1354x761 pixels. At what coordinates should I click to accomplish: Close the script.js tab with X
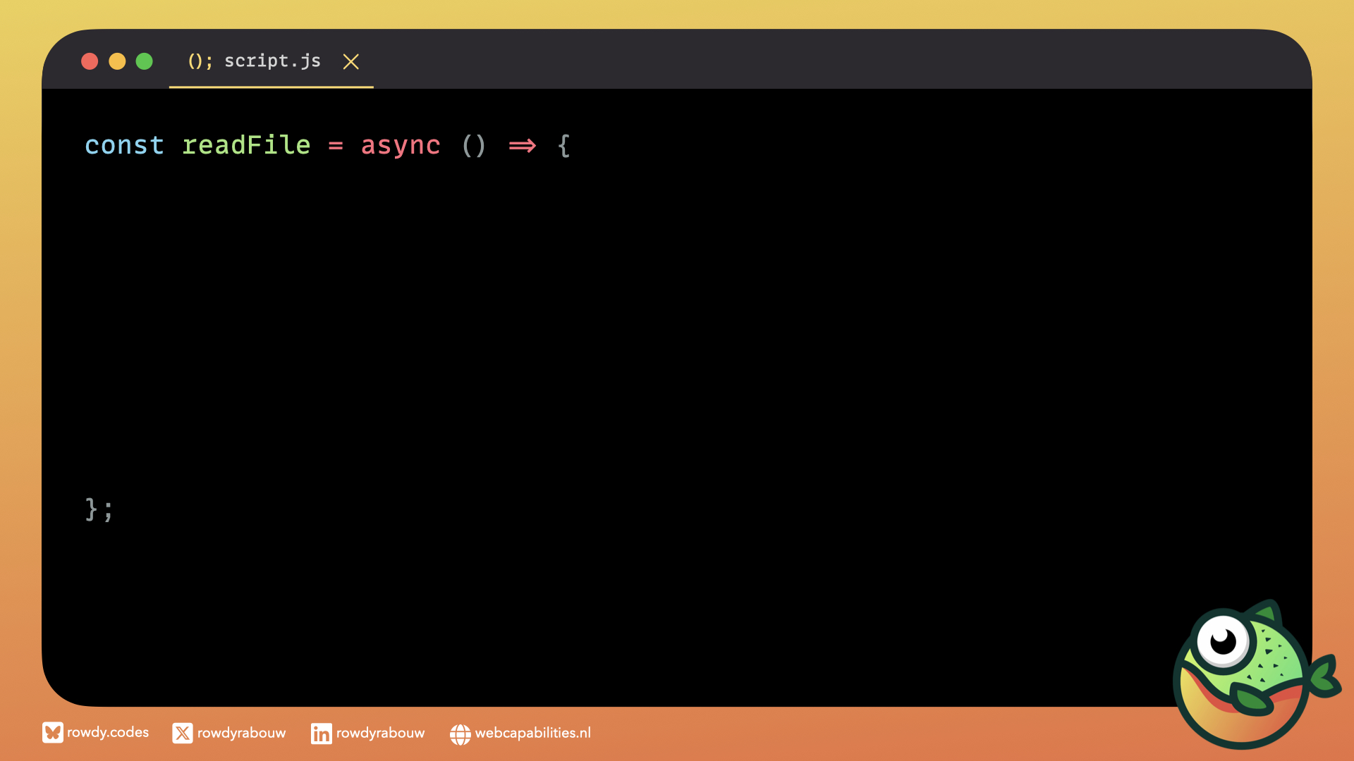tap(350, 62)
